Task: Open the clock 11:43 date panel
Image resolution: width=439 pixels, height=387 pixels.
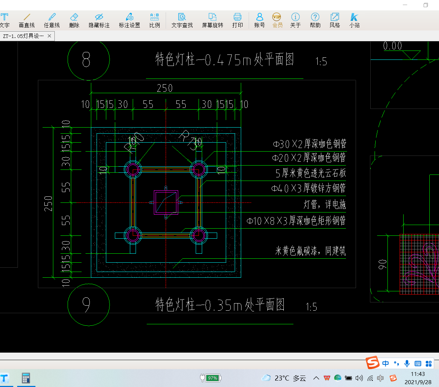Action: (x=418, y=378)
